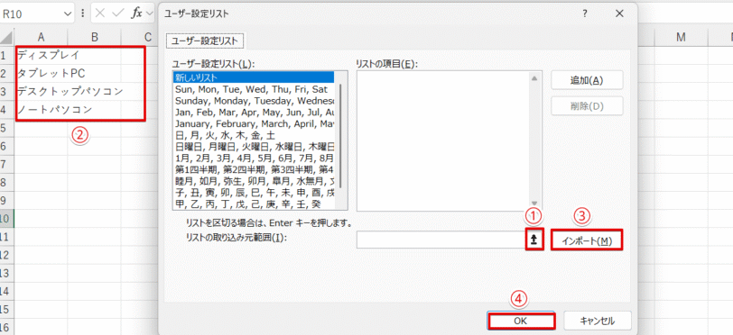Select the January, February, March list entry

pos(254,123)
